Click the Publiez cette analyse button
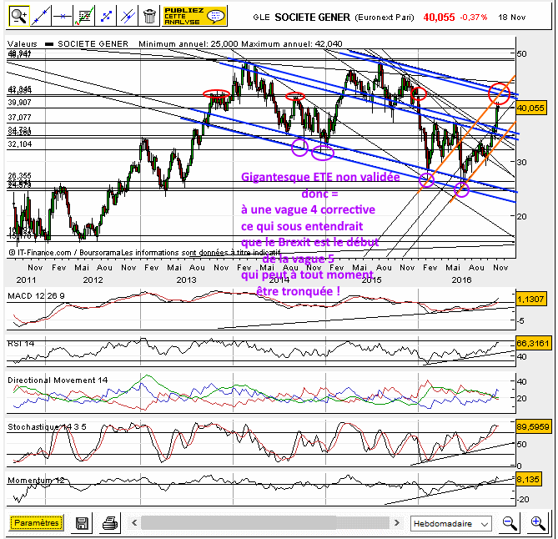558x539 pixels. (x=194, y=16)
